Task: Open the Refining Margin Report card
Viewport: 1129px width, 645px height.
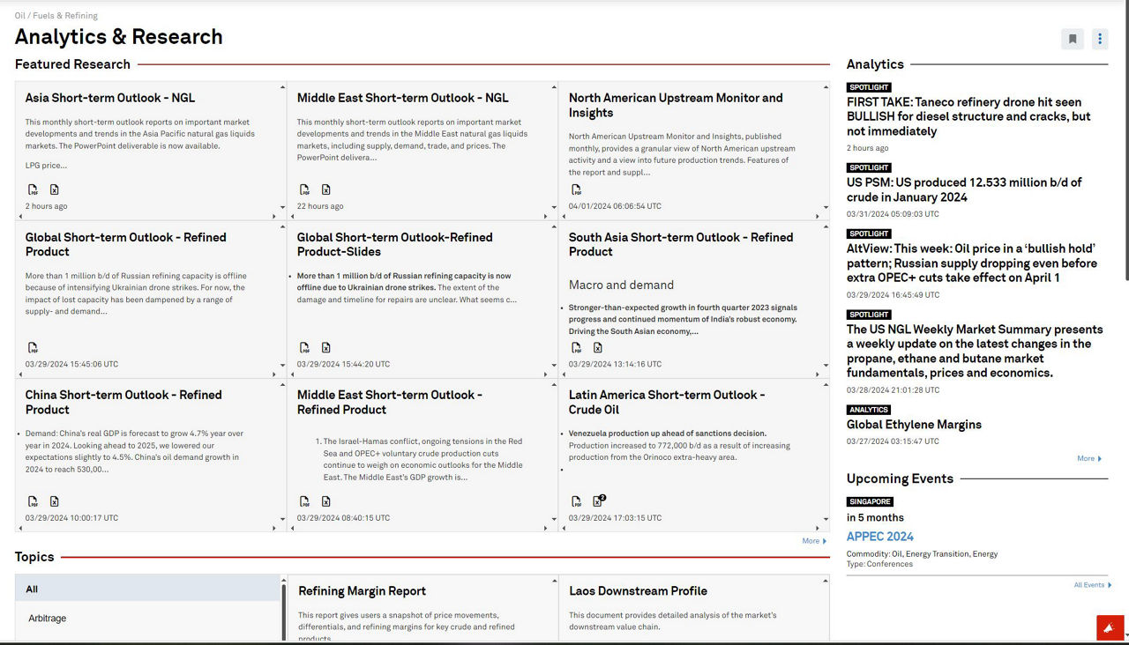Action: tap(362, 591)
